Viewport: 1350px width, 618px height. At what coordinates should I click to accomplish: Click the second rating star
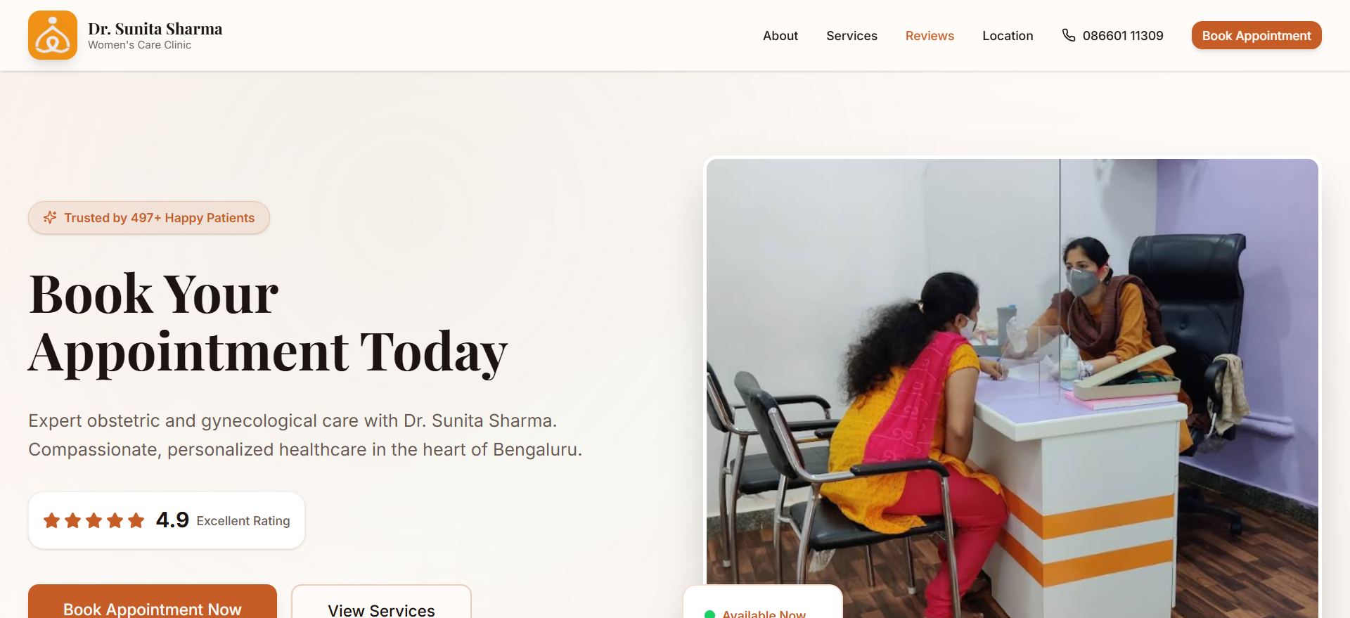point(72,520)
